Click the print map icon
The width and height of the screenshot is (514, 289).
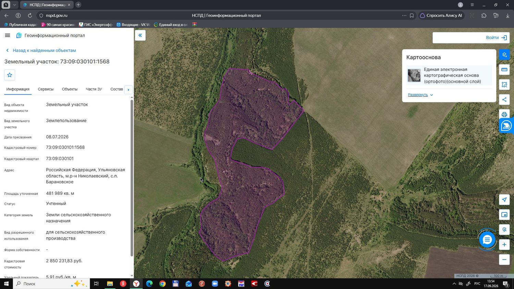click(x=504, y=114)
